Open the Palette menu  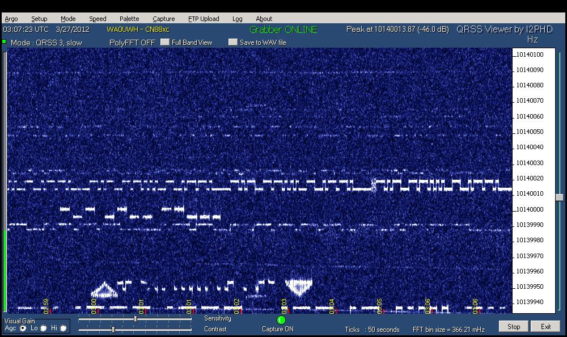point(129,19)
